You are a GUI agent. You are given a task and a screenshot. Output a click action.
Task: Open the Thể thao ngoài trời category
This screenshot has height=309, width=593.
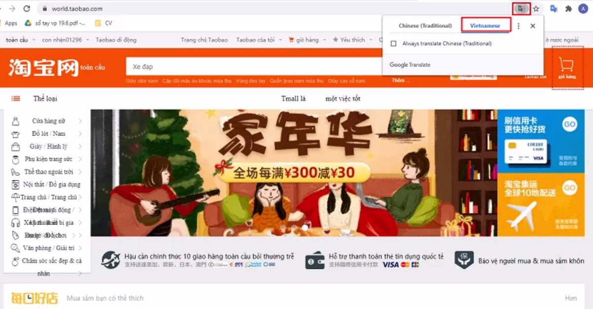coord(48,172)
